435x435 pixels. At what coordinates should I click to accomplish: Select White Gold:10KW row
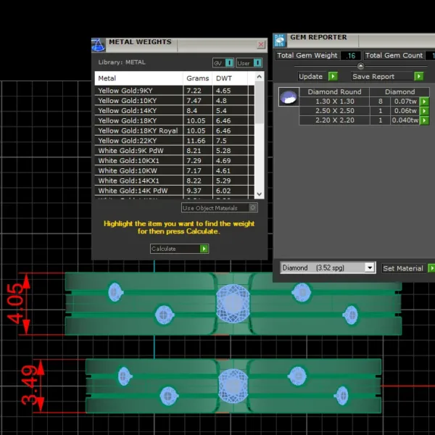[174, 170]
